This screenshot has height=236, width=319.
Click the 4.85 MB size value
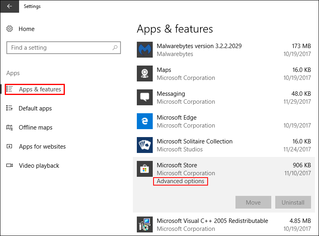point(300,221)
